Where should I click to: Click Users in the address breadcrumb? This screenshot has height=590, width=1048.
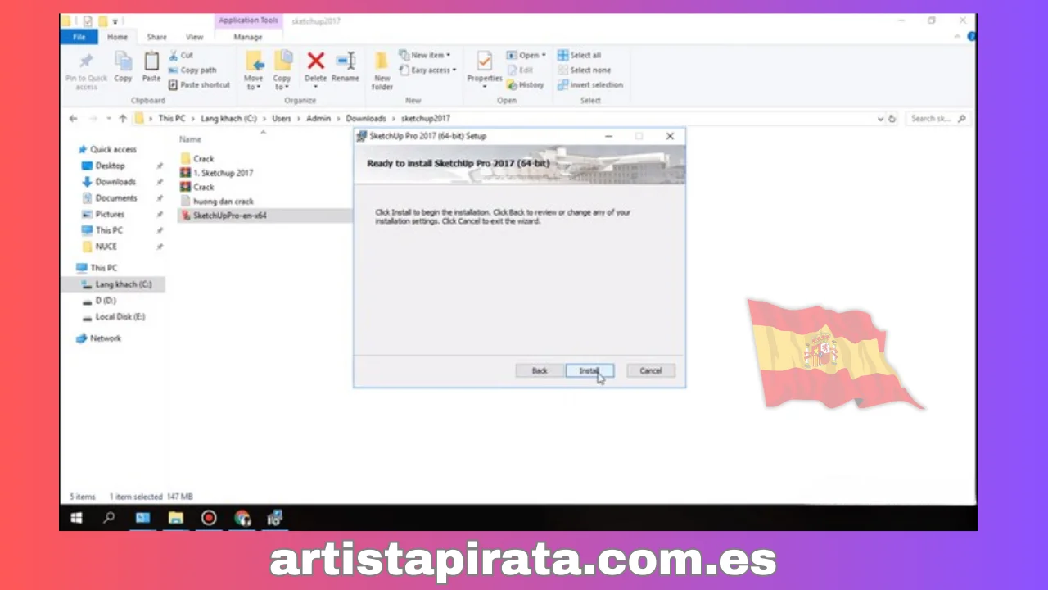(282, 118)
